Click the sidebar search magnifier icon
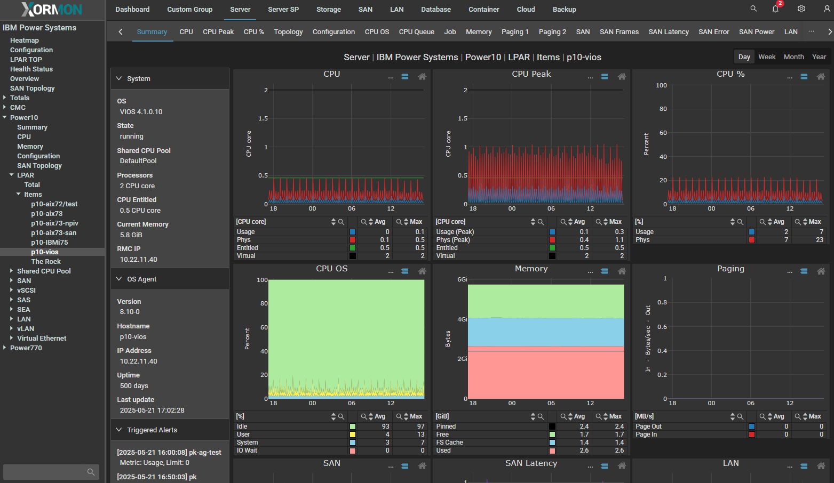This screenshot has height=483, width=834. click(x=91, y=472)
